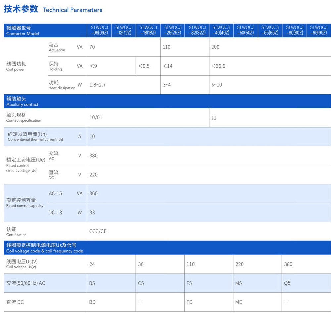The height and width of the screenshot is (318, 331).
Task: Click the SIWOC3-50(50Z) model header
Action: click(246, 30)
